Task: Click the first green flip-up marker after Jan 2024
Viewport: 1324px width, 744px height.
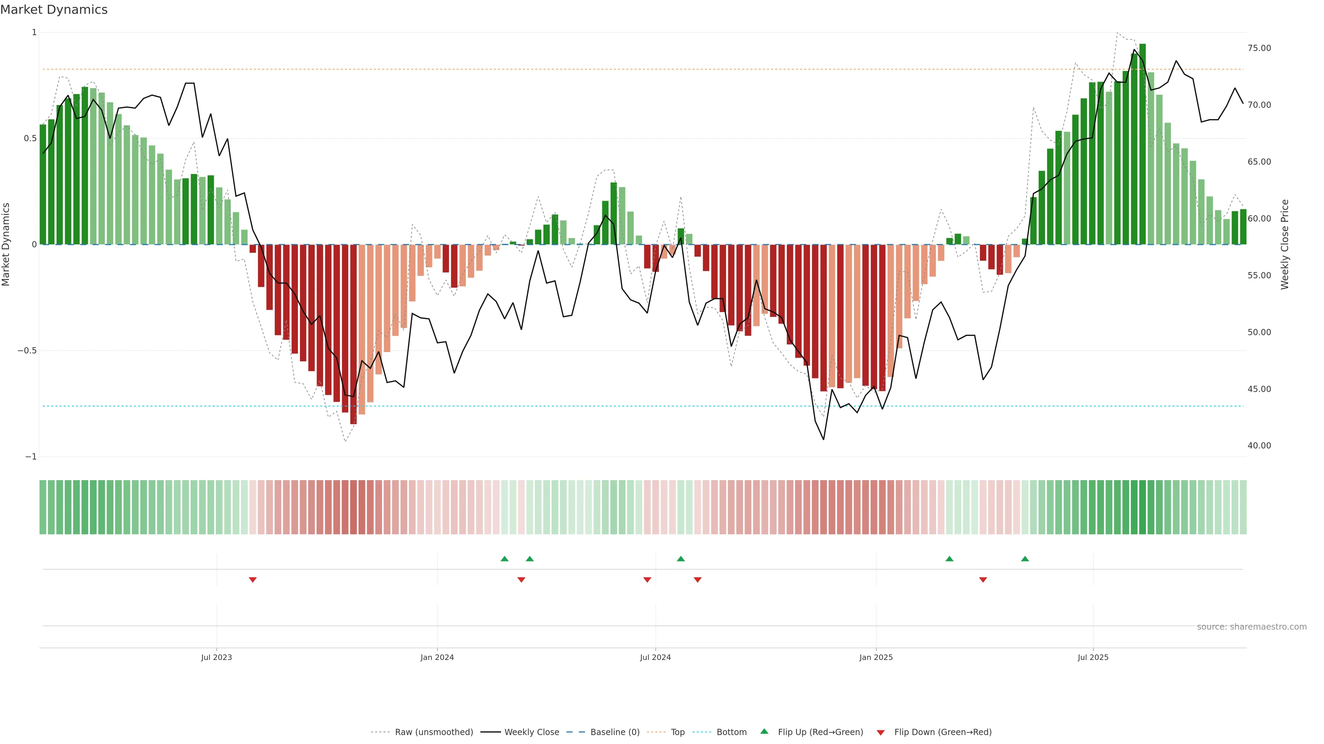Action: [504, 559]
